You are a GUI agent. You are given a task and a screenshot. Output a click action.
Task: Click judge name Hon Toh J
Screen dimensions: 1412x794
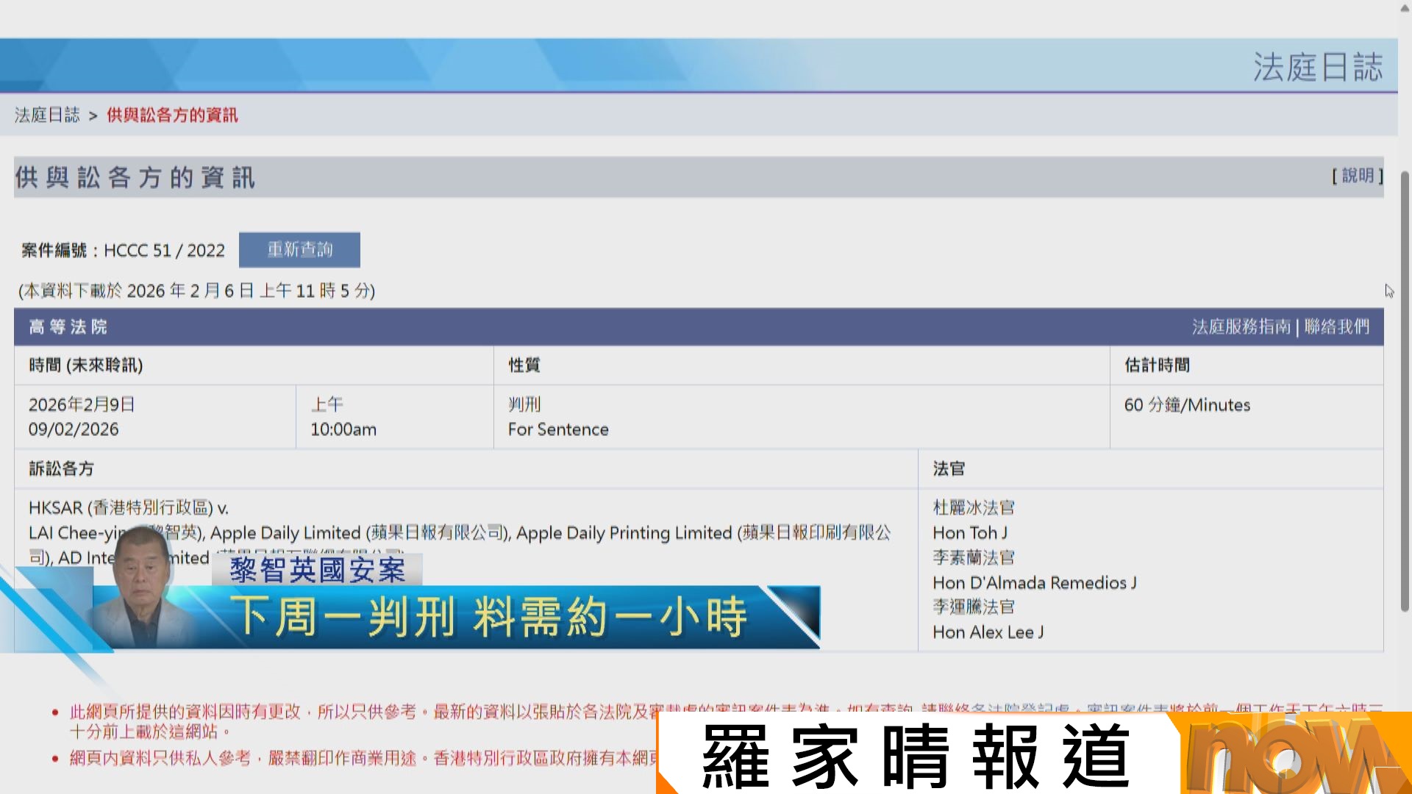[969, 532]
